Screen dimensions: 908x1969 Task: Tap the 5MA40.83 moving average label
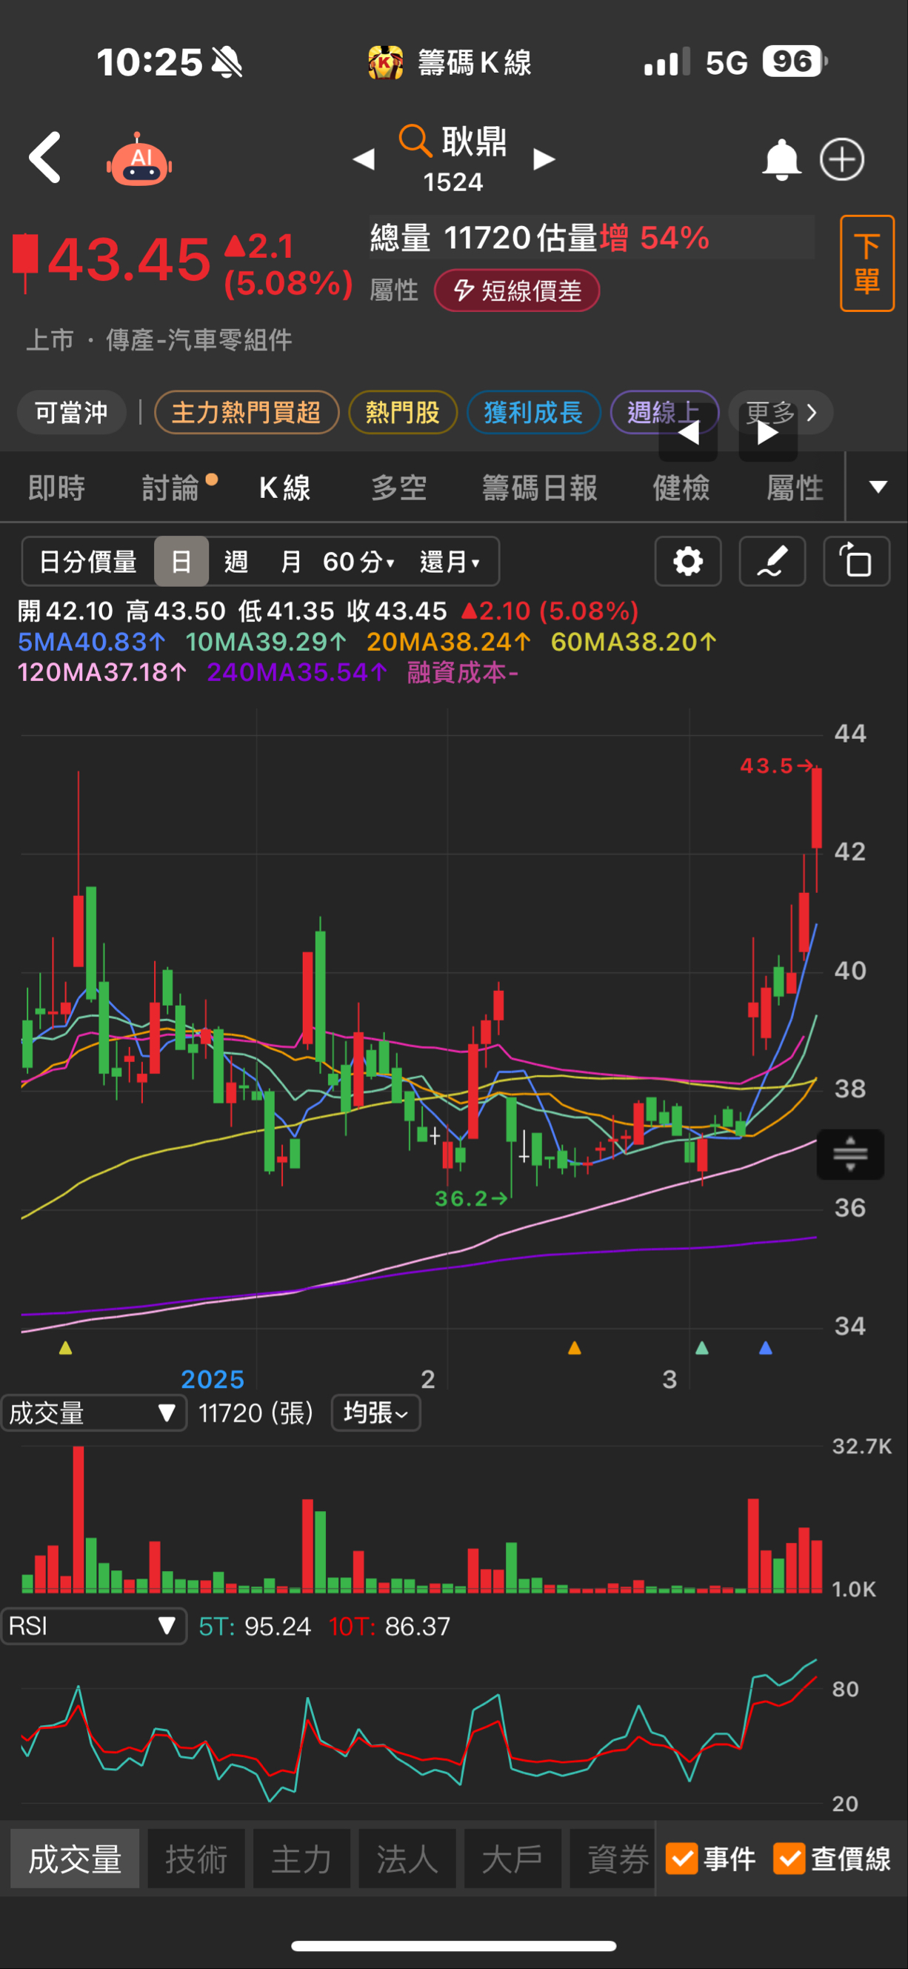coord(92,641)
